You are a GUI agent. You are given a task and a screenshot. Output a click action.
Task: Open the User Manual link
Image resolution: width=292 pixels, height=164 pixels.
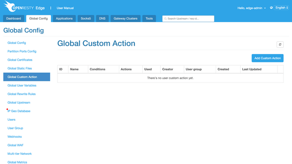coord(65,8)
